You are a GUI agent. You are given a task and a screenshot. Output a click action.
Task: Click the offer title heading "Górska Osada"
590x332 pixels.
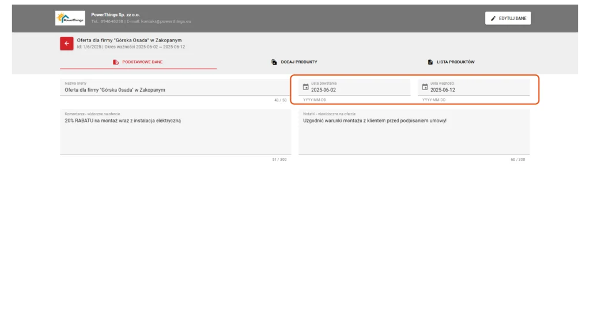129,40
